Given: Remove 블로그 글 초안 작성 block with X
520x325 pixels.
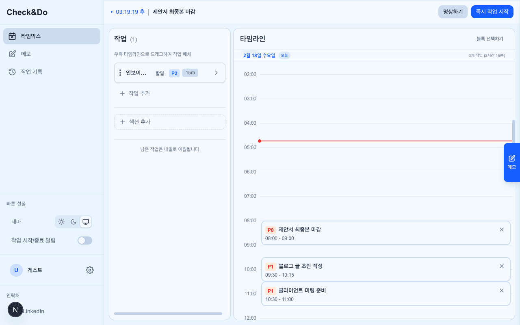Looking at the screenshot, I should pos(502,266).
